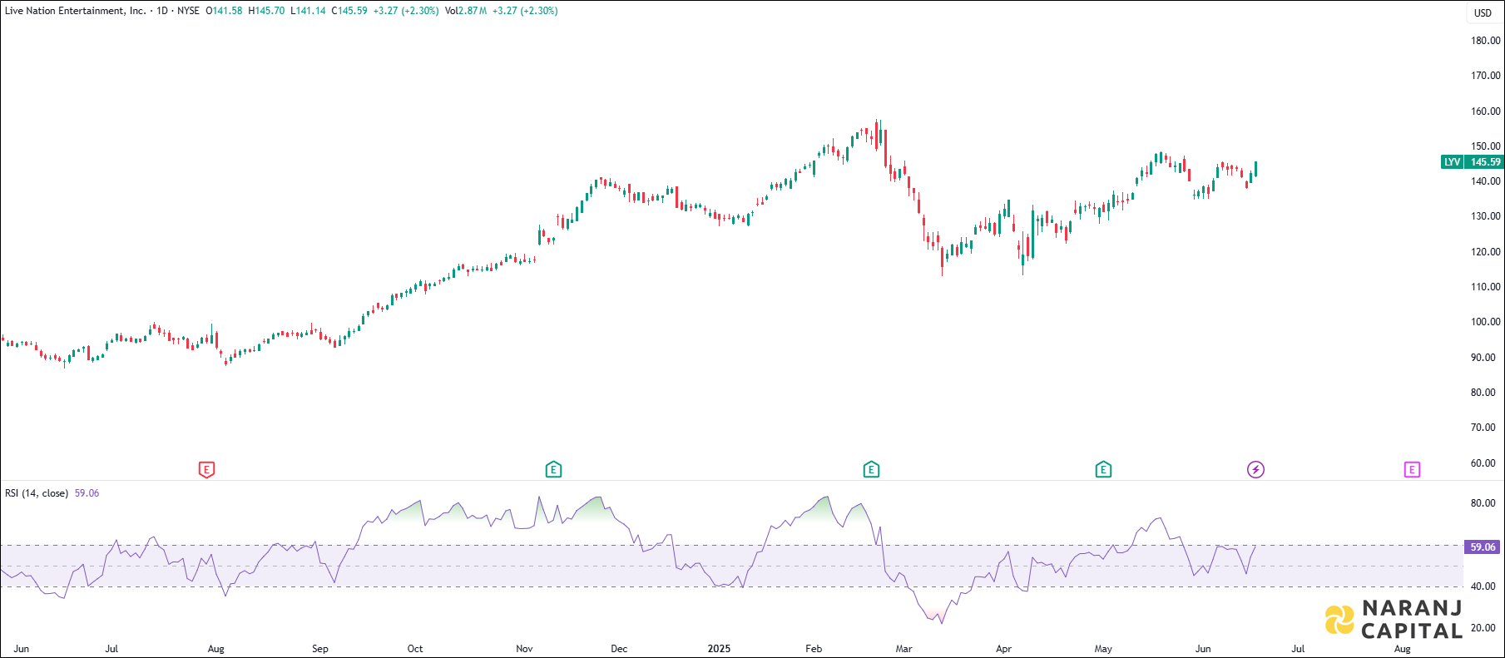Click the purple 59.06 RSI axis label
The width and height of the screenshot is (1505, 658).
click(1483, 547)
